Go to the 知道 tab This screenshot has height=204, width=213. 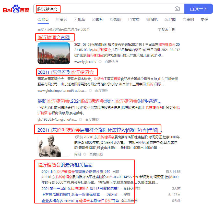(x=116, y=19)
